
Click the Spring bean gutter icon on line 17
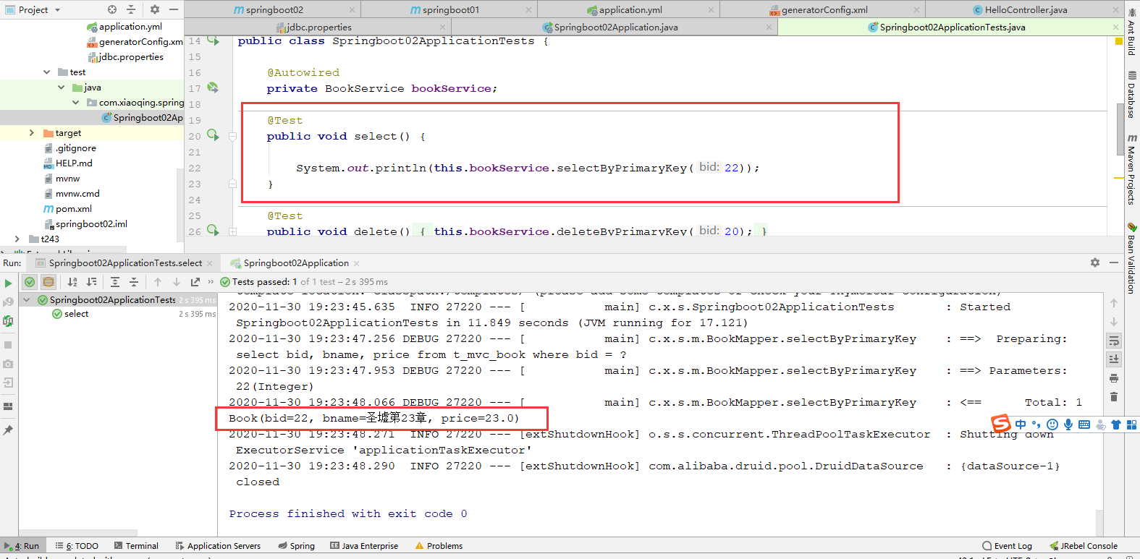click(213, 88)
